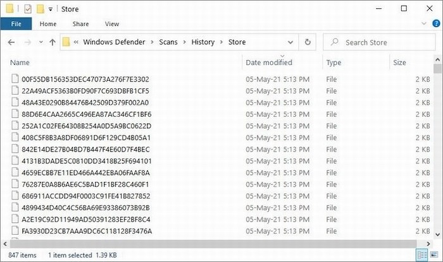
Task: Navigate to Scans in the breadcrumb
Action: [x=168, y=42]
